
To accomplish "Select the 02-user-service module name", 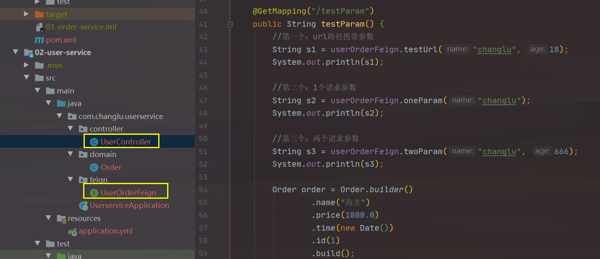I will tap(63, 52).
